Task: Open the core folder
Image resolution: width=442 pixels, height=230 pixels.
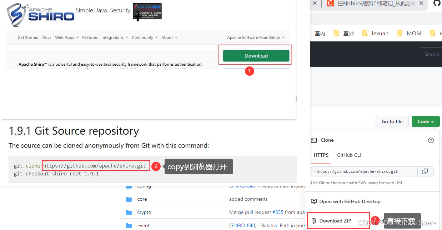Action: click(x=142, y=199)
